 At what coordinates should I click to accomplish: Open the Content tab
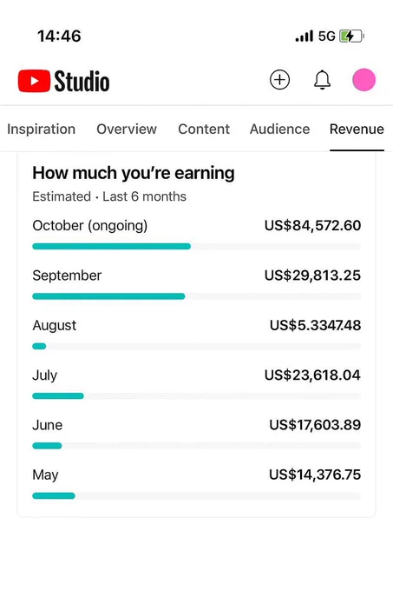click(204, 129)
